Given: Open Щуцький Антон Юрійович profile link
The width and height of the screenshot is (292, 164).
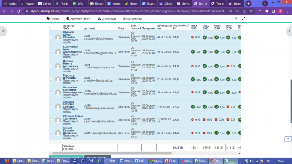Looking at the screenshot, I should (x=69, y=35).
